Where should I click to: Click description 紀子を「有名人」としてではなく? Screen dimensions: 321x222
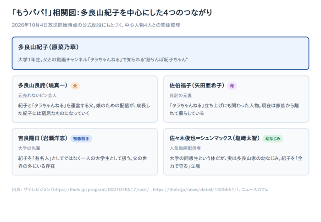83,162
